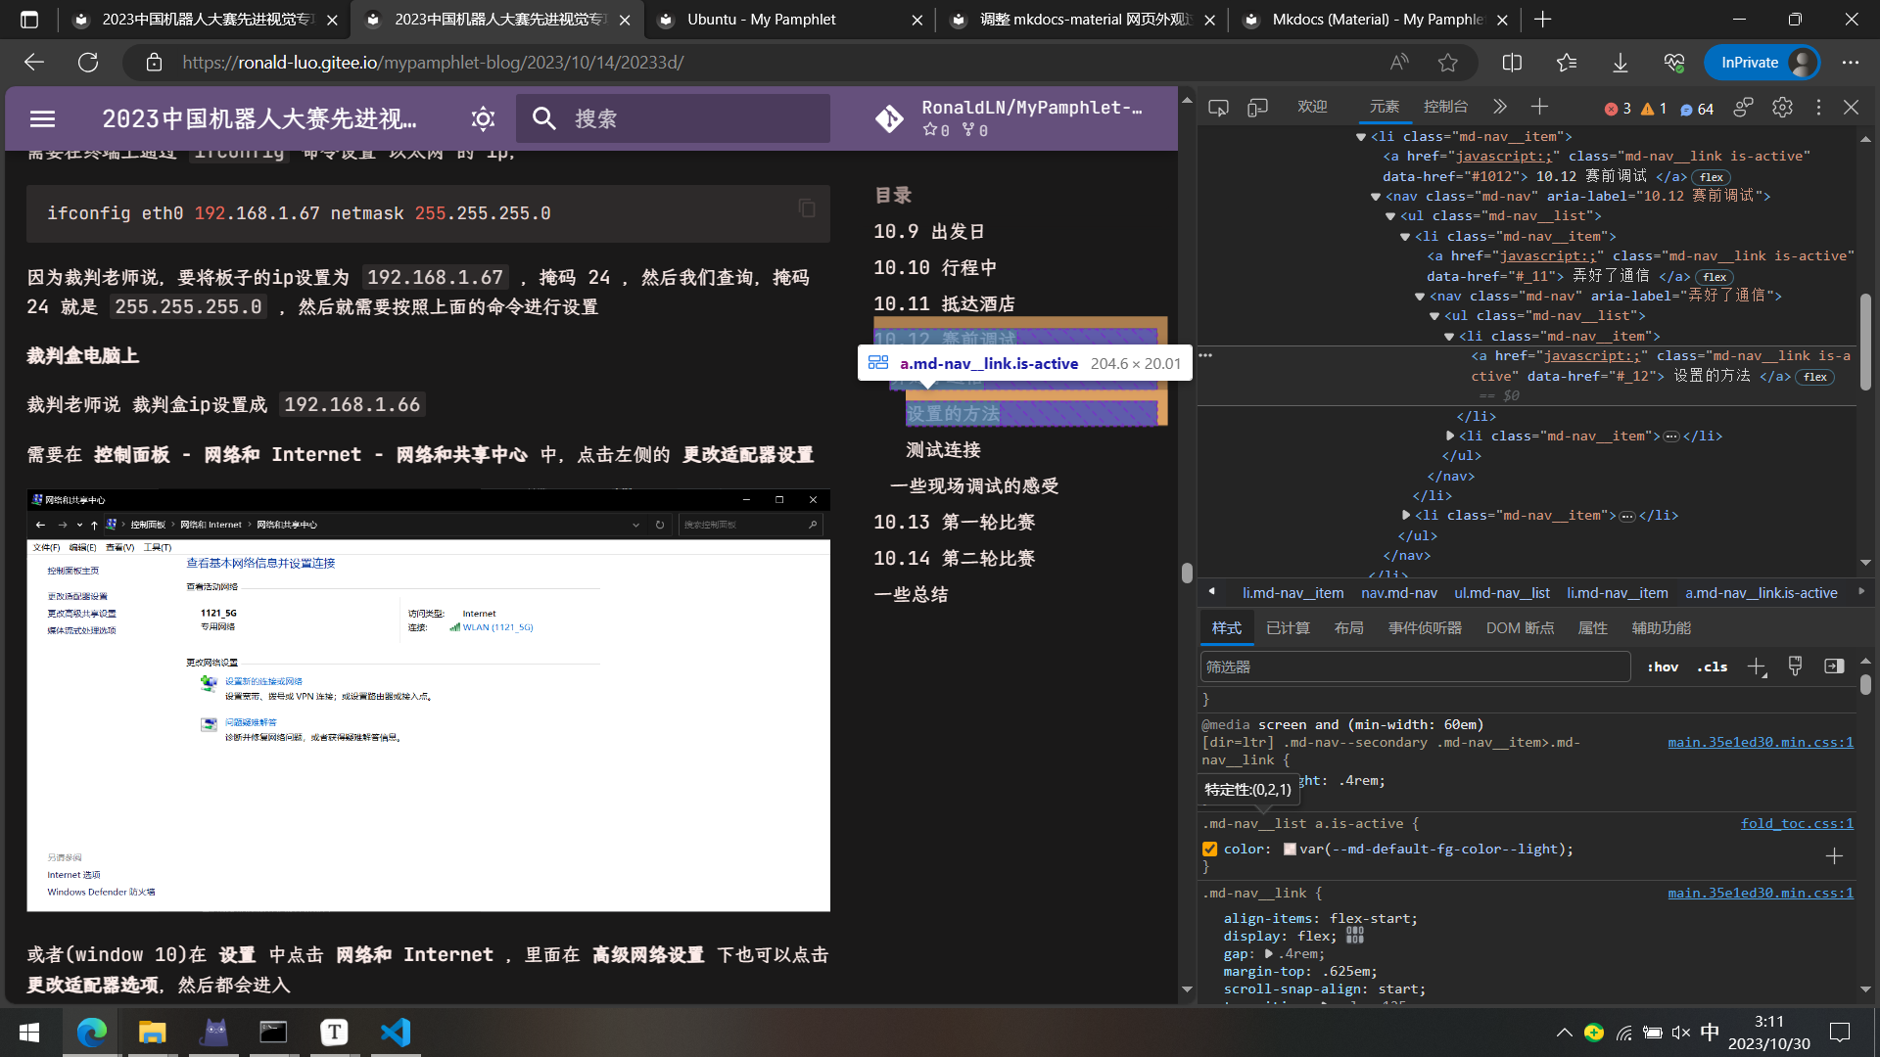Copy the ifconfig code block
Image resolution: width=1880 pixels, height=1057 pixels.
coord(806,208)
